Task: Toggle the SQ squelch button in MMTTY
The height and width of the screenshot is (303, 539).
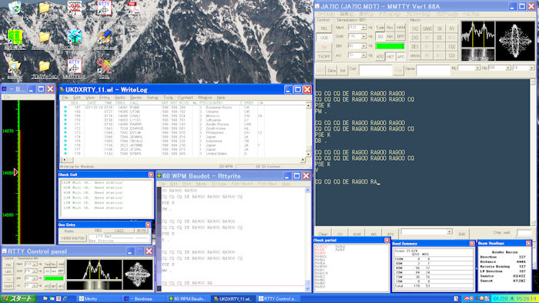Action: coord(380,36)
